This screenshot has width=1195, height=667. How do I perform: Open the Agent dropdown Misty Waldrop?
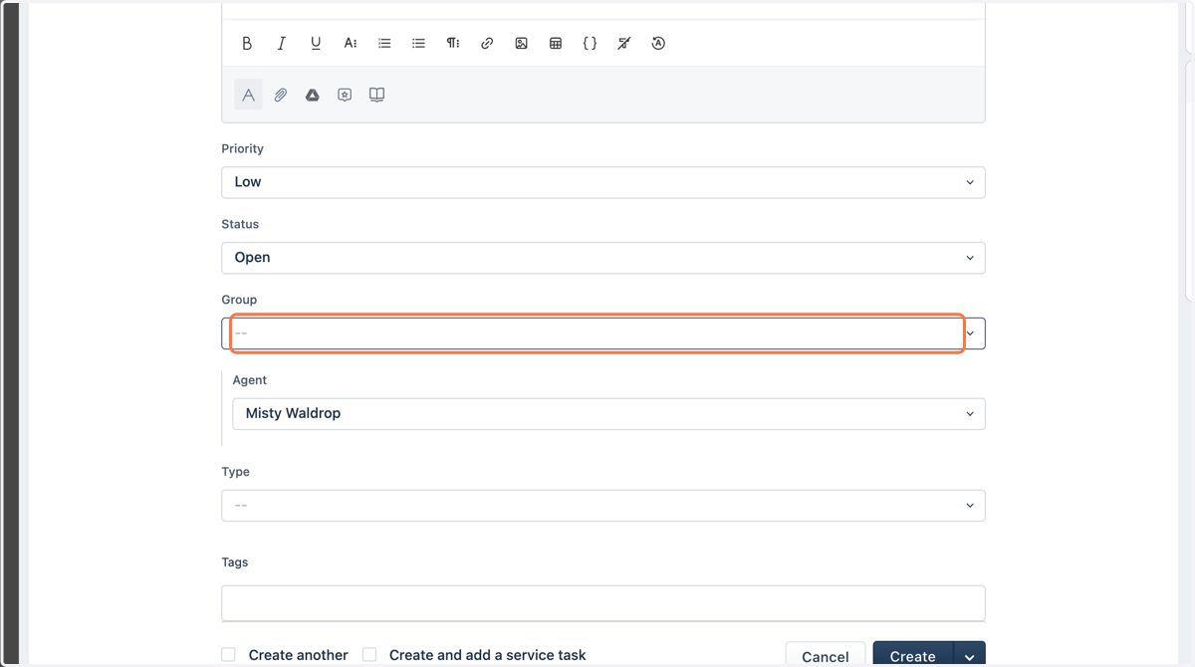pyautogui.click(x=608, y=414)
